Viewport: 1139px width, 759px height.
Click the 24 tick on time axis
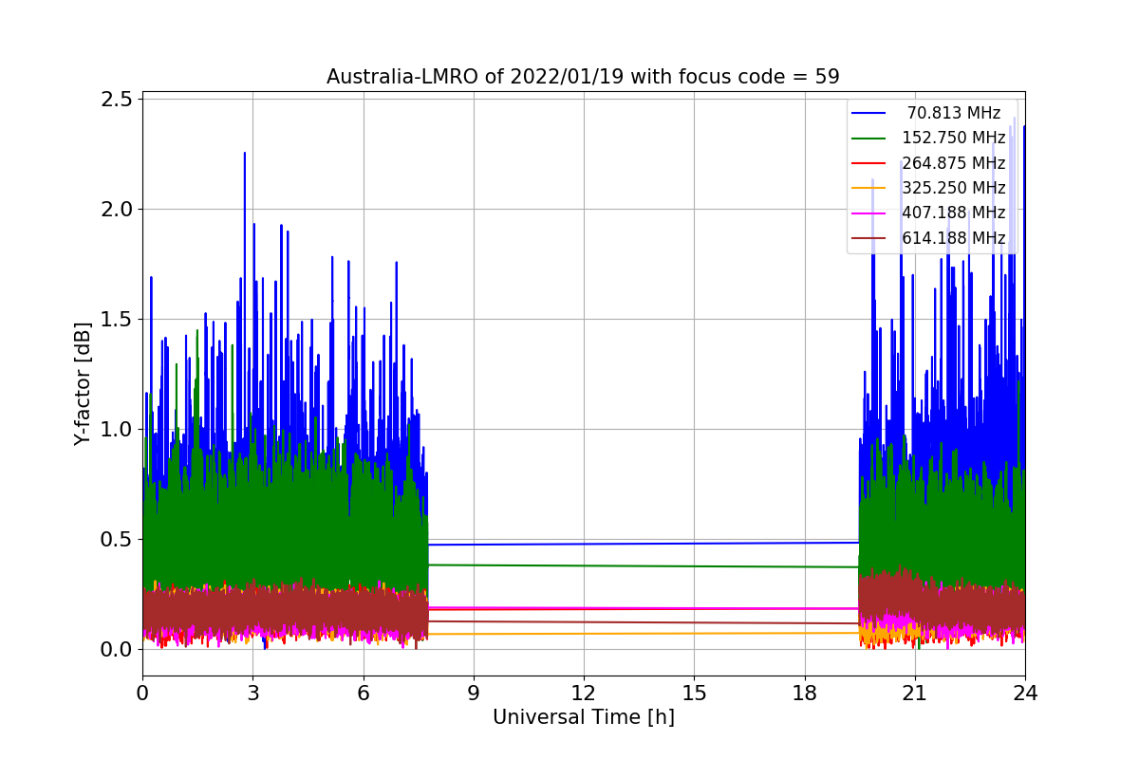click(x=1025, y=694)
